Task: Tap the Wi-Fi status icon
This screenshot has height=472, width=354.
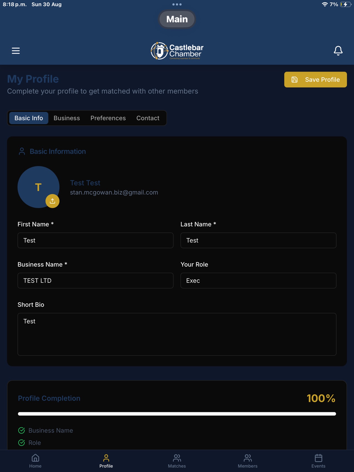Action: coord(325,4)
